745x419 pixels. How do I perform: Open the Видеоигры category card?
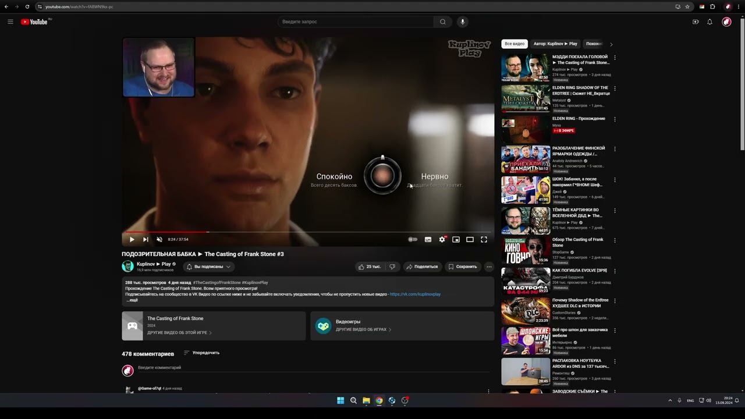(x=402, y=326)
